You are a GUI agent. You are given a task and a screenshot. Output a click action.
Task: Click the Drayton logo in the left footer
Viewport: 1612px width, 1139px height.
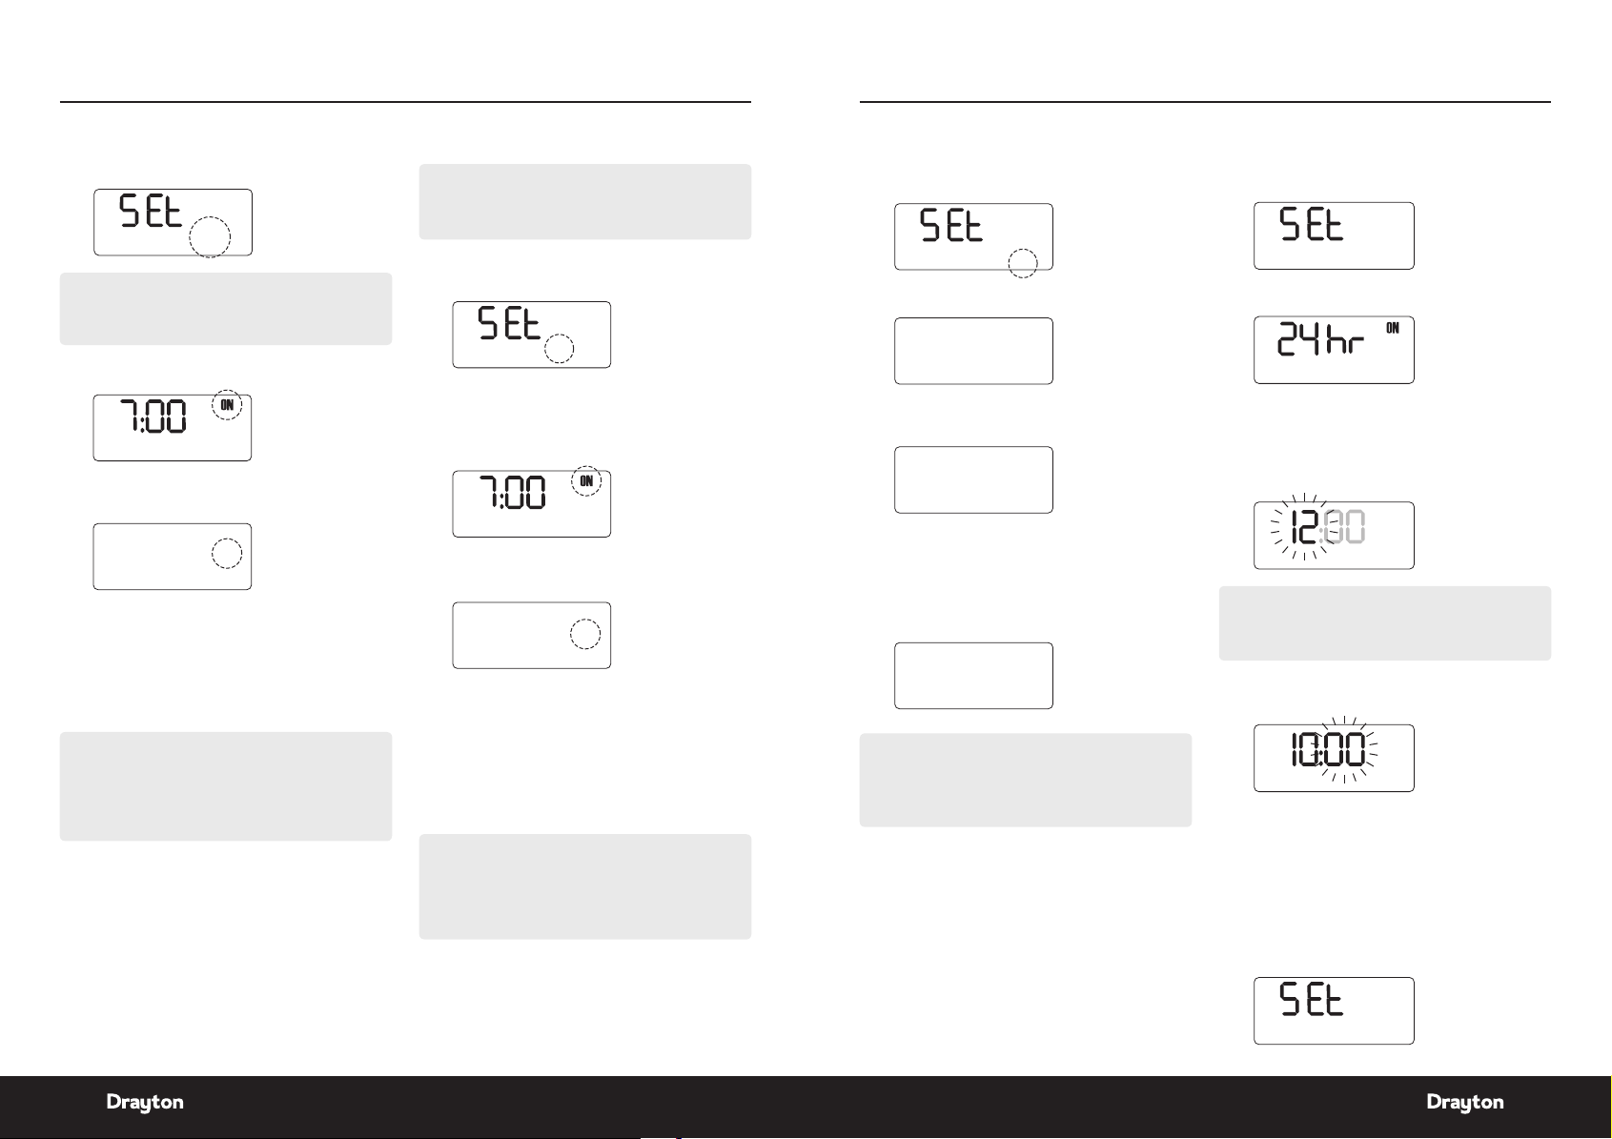[145, 1103]
